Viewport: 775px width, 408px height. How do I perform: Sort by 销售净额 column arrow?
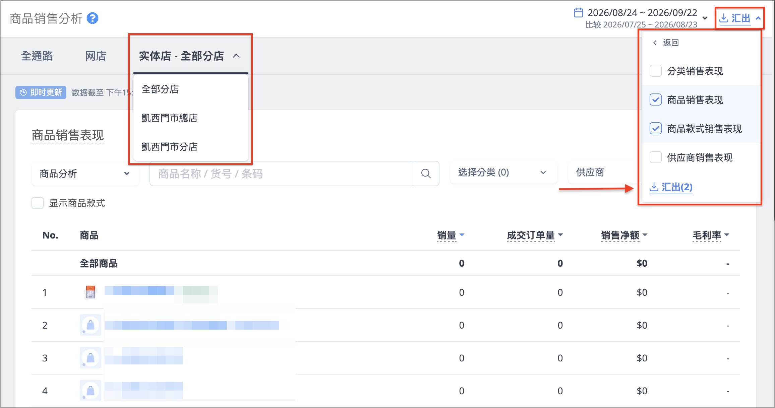pos(645,235)
